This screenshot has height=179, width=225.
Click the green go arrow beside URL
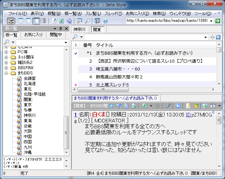[218, 21]
